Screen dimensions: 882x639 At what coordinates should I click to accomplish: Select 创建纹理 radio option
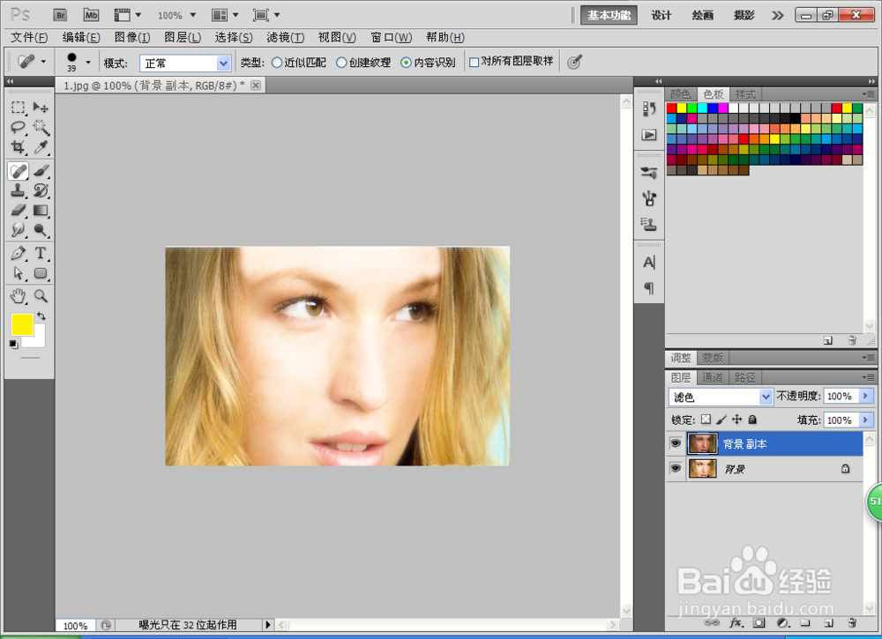click(341, 63)
